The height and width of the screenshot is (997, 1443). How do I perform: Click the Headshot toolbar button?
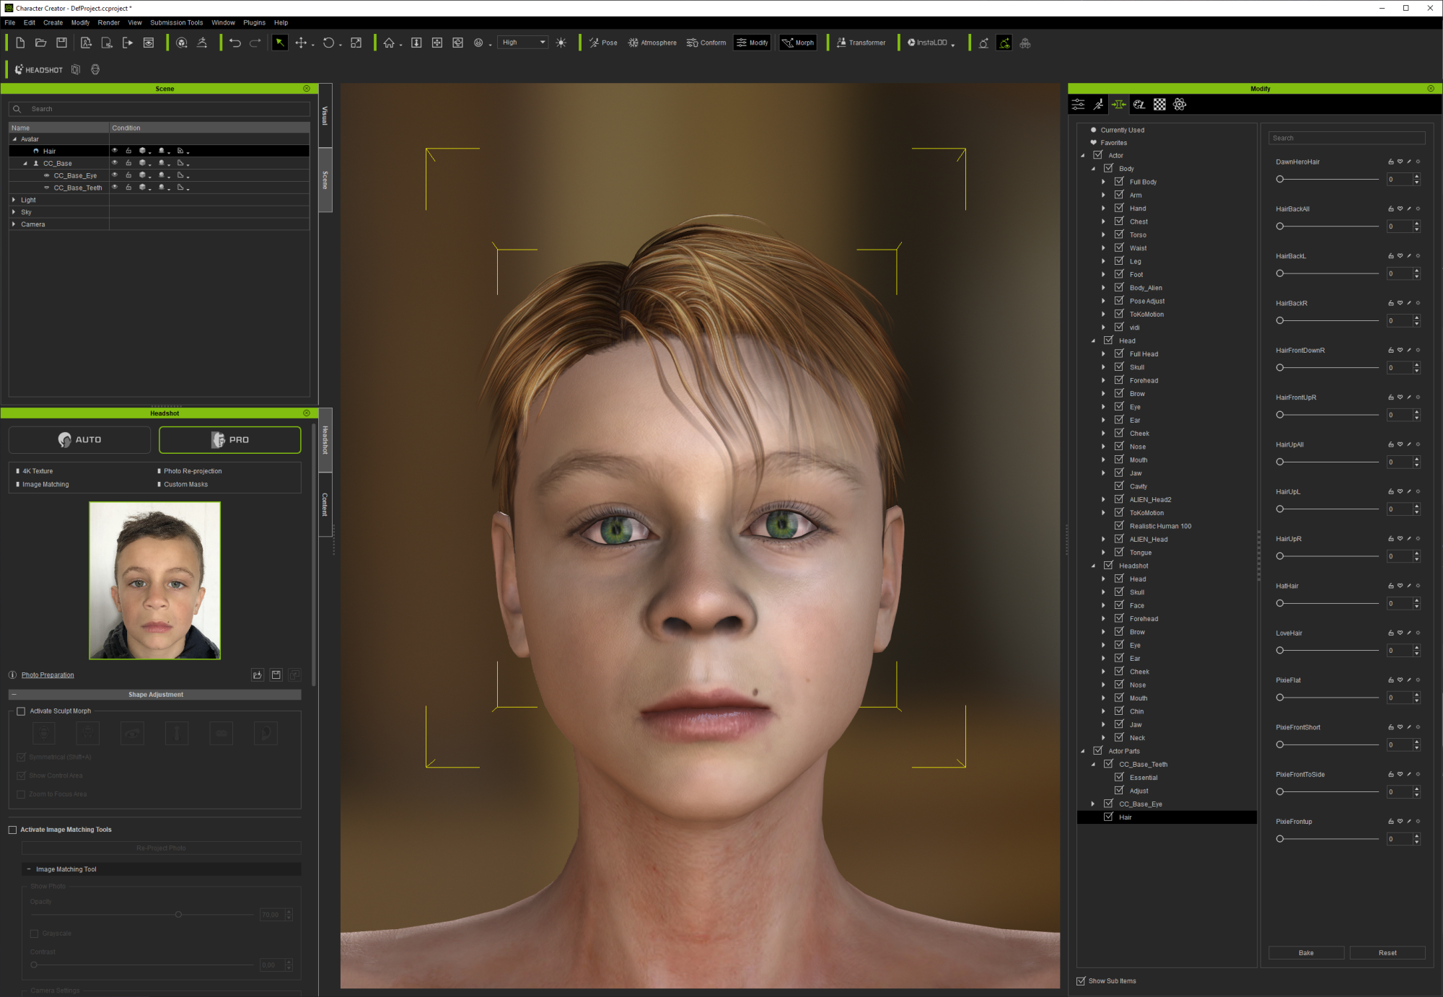click(x=39, y=70)
